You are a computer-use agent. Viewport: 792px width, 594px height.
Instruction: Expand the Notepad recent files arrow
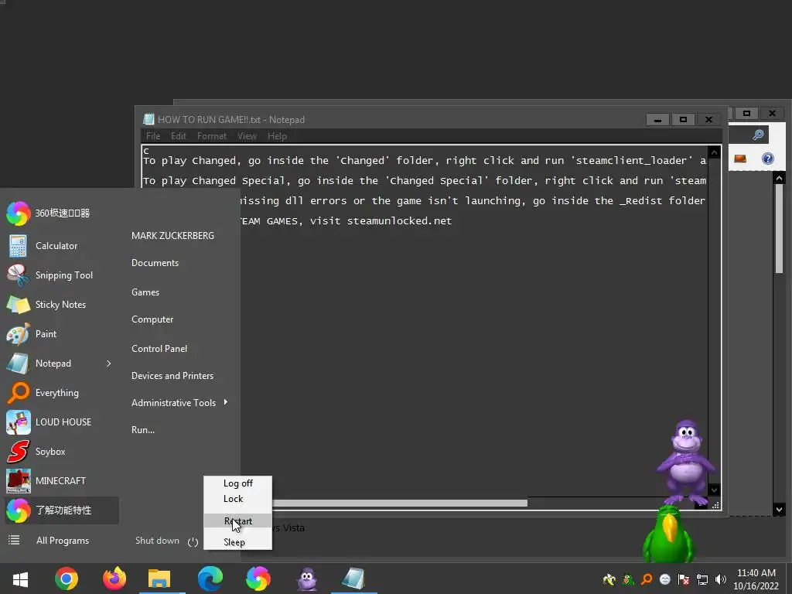pyautogui.click(x=108, y=364)
